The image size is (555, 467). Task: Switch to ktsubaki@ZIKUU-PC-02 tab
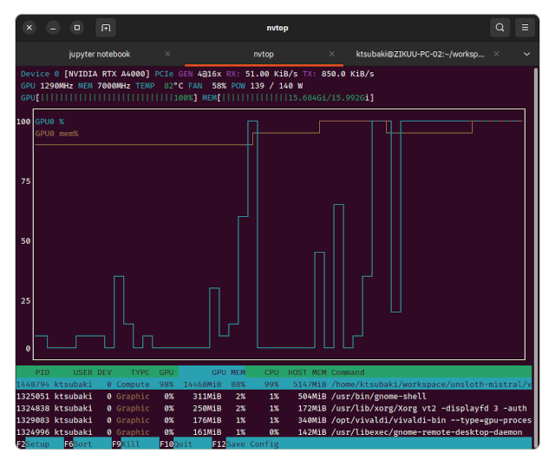pyautogui.click(x=420, y=54)
